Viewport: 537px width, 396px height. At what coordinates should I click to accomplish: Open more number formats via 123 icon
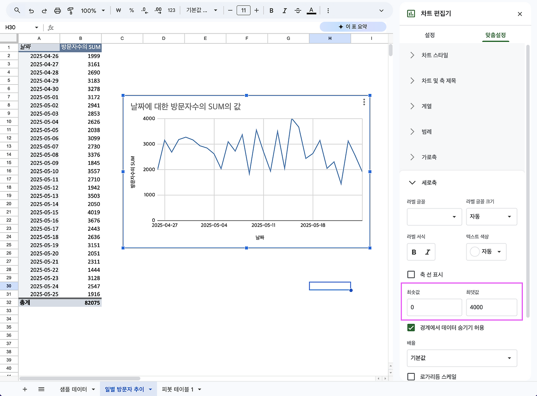[171, 10]
